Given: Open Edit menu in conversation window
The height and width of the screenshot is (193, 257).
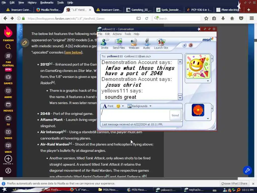Looking at the screenshot, I should (107, 34).
